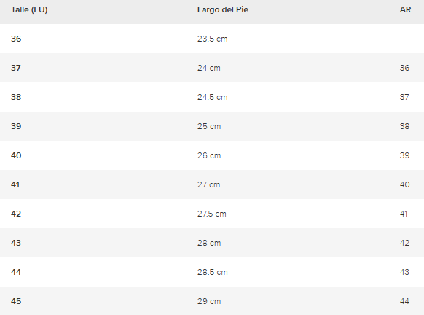The height and width of the screenshot is (315, 424).
Task: Select EU size 43 row label
Action: tap(16, 243)
